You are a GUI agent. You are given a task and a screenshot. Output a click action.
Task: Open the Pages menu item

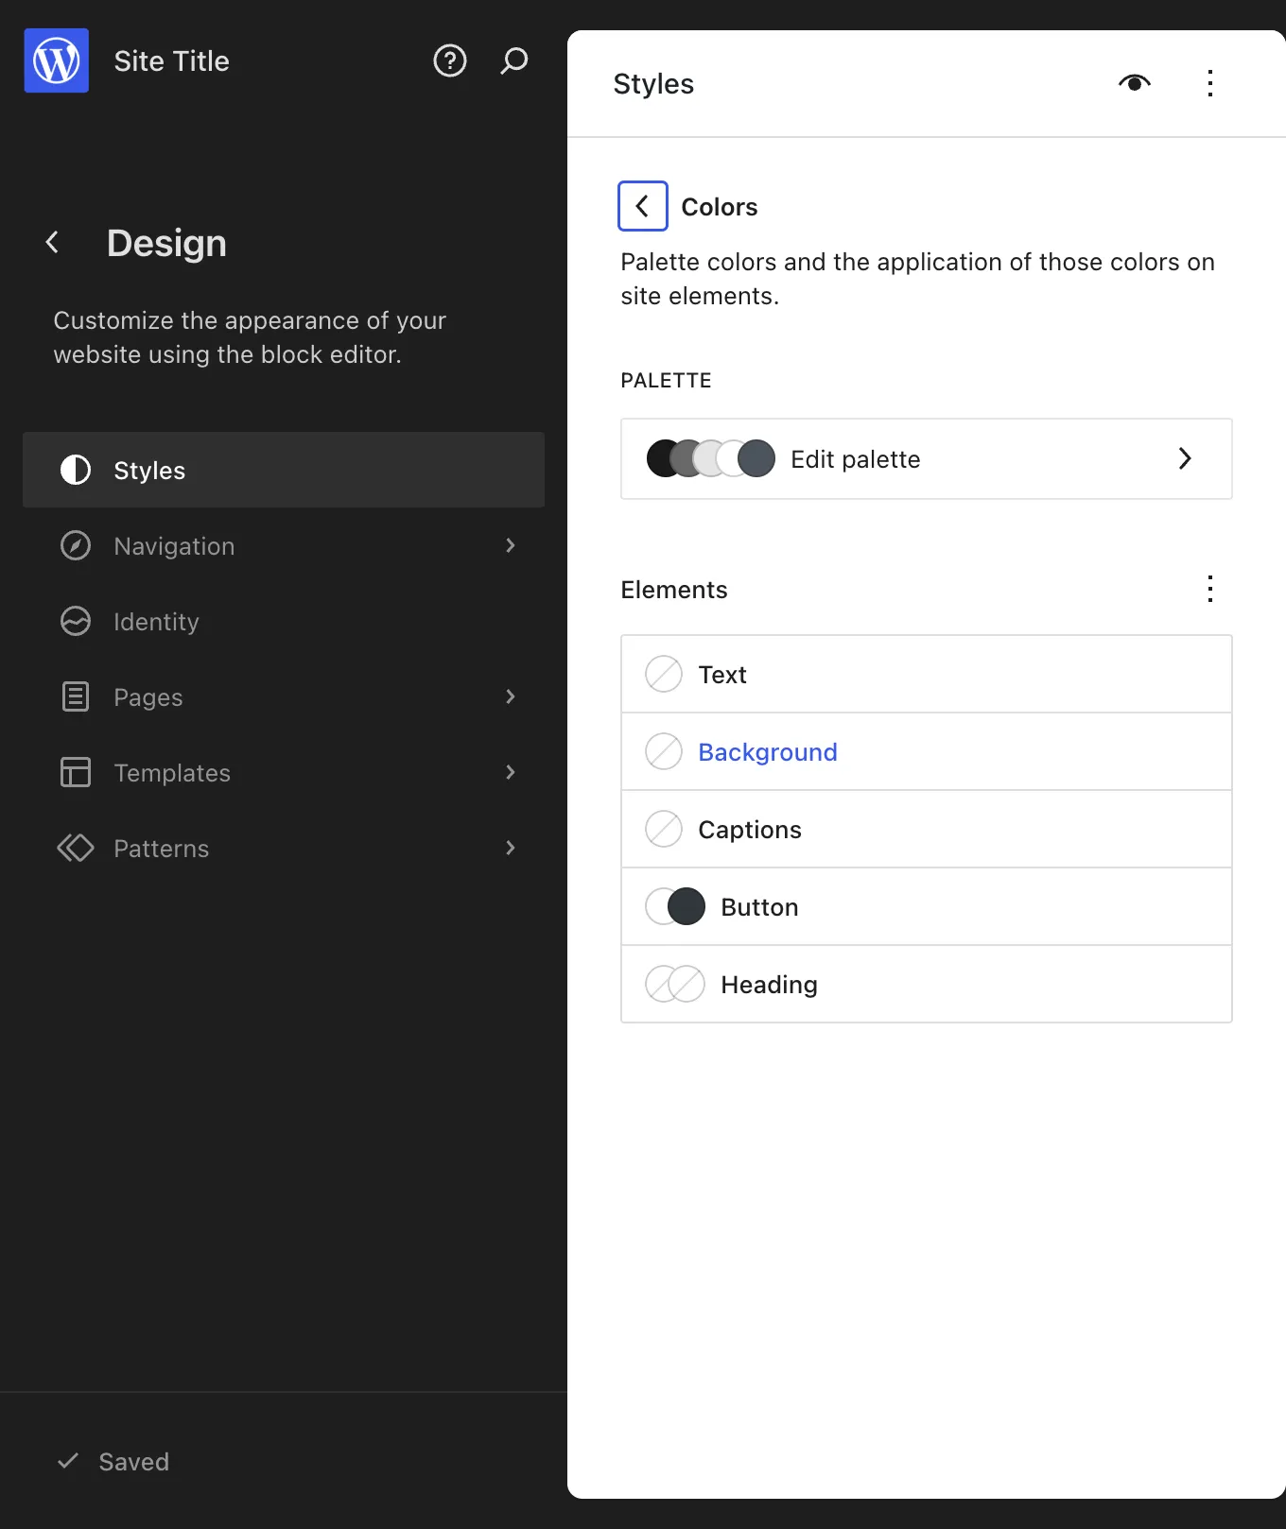[x=284, y=696]
